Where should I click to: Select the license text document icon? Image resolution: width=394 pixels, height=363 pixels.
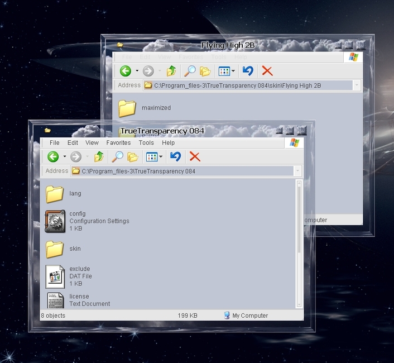[55, 300]
